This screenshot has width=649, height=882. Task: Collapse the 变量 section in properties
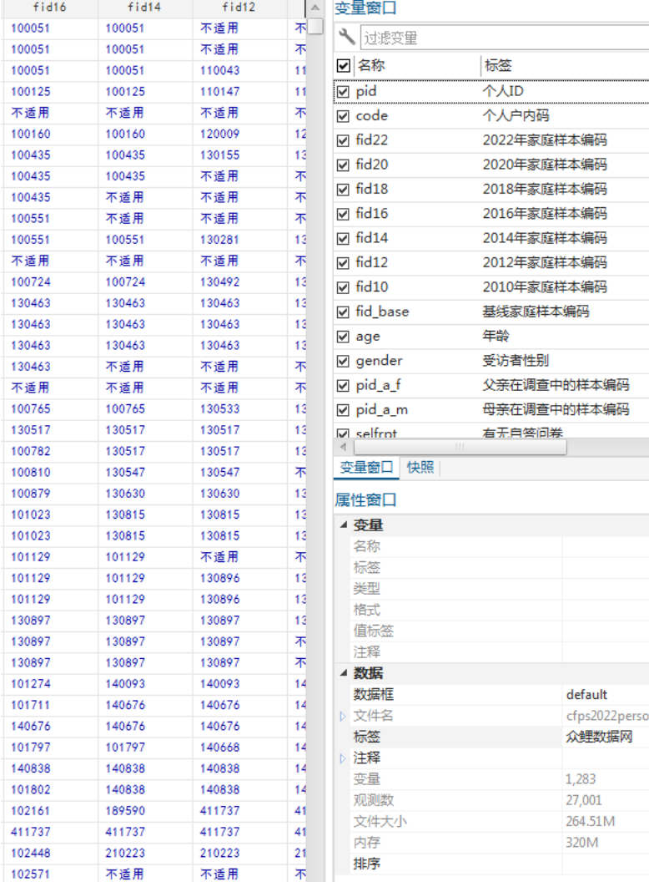click(x=344, y=525)
